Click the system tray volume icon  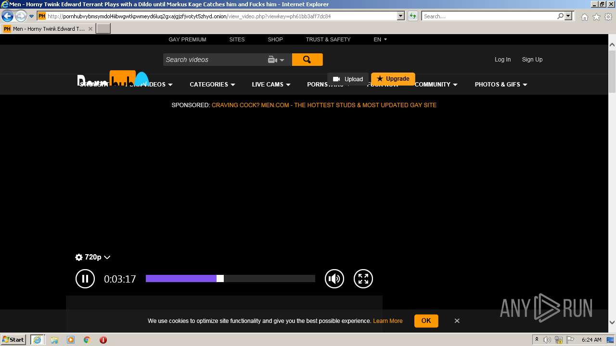tap(548, 340)
